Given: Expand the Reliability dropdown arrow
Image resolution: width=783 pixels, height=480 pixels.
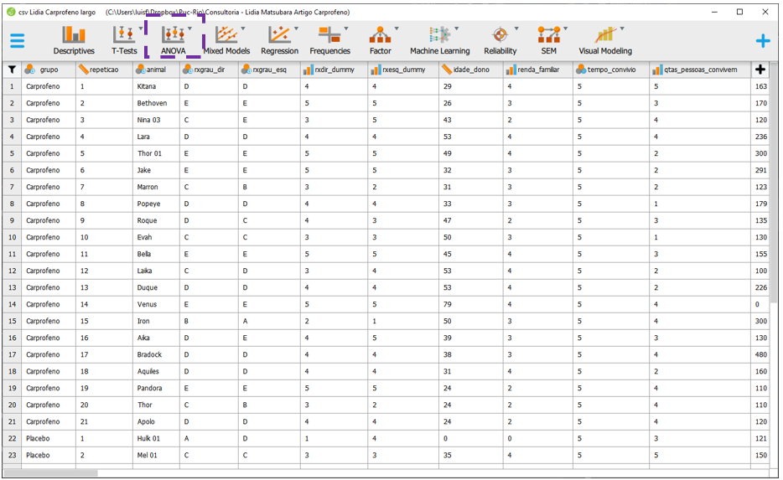Looking at the screenshot, I should 516,29.
